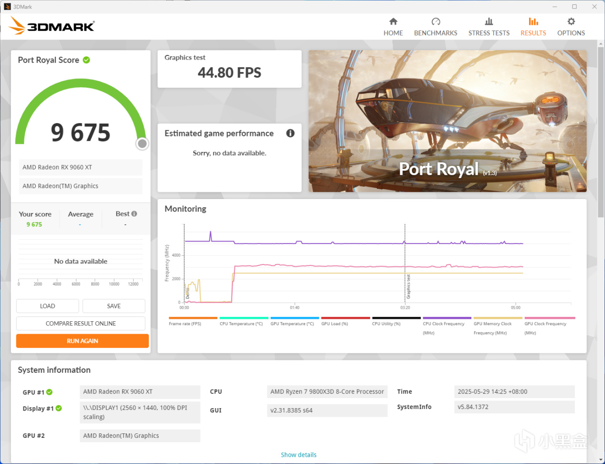Image resolution: width=605 pixels, height=464 pixels.
Task: Click the 3DMark title bar app icon
Action: (x=7, y=7)
